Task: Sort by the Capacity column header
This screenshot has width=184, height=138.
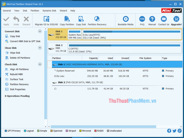Action: point(90,58)
